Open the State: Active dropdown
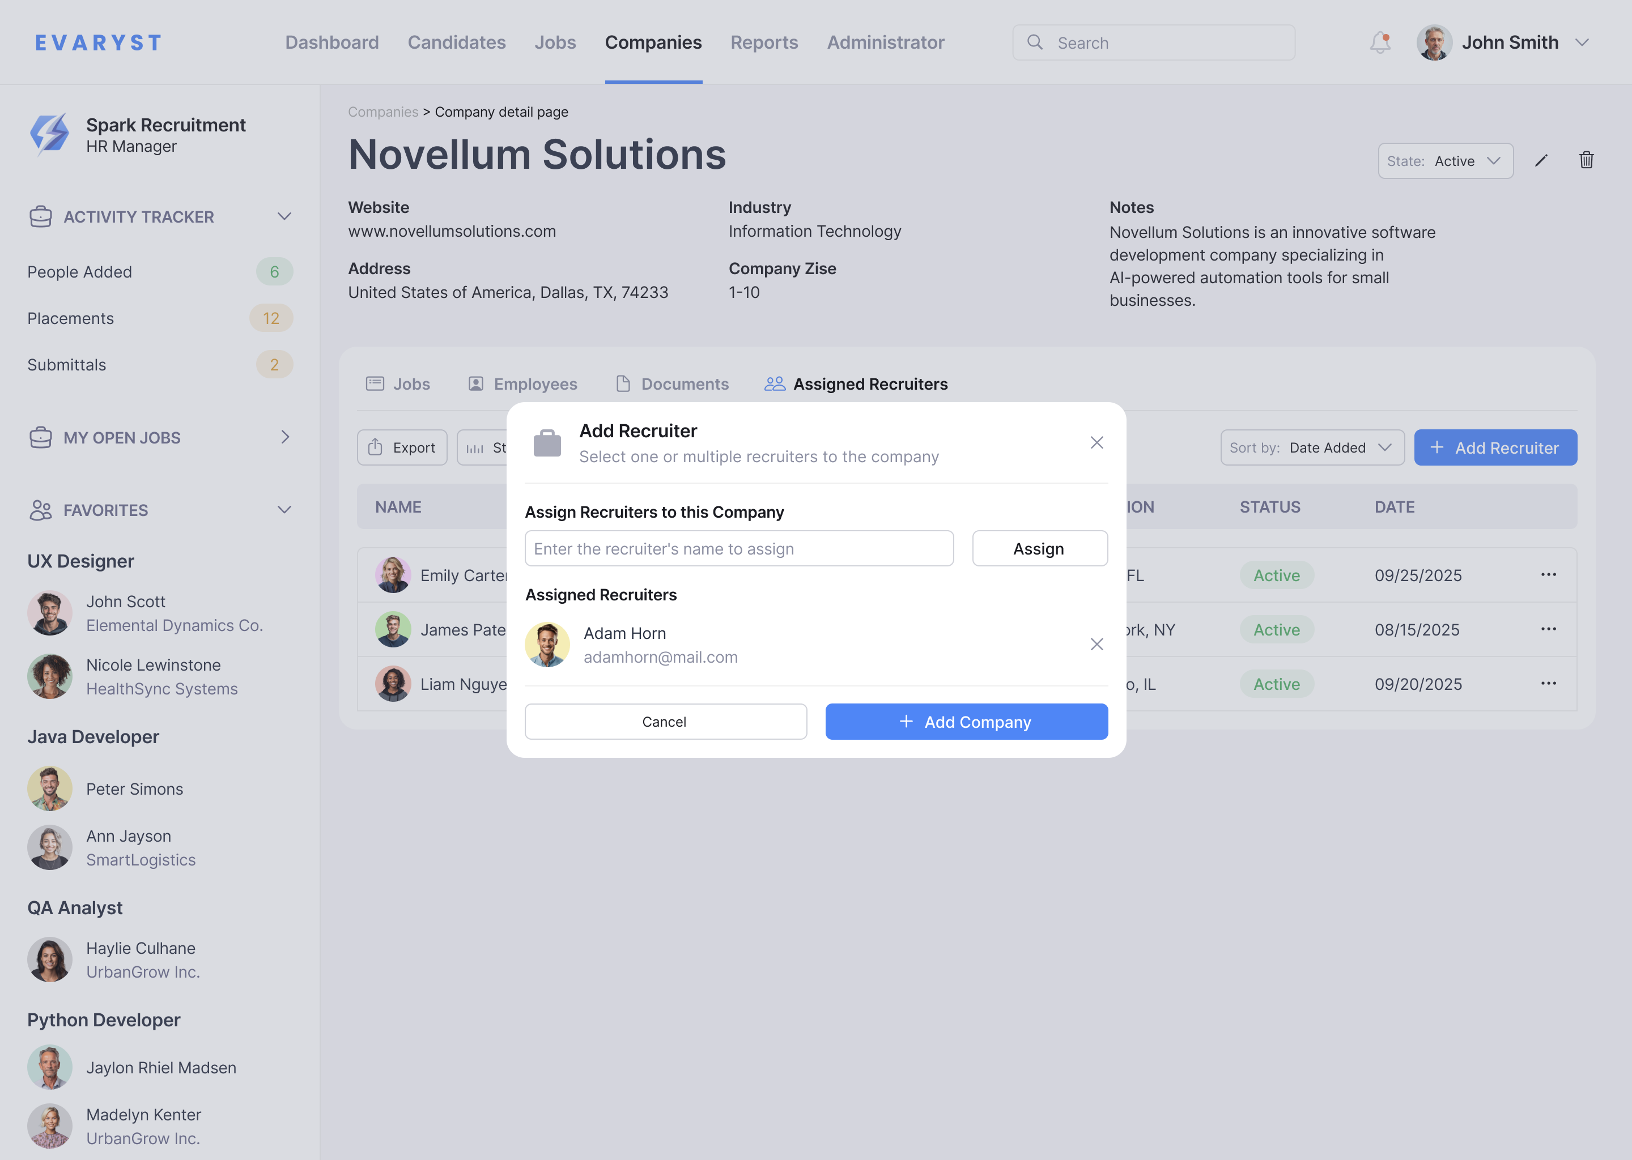The image size is (1632, 1160). pos(1446,161)
